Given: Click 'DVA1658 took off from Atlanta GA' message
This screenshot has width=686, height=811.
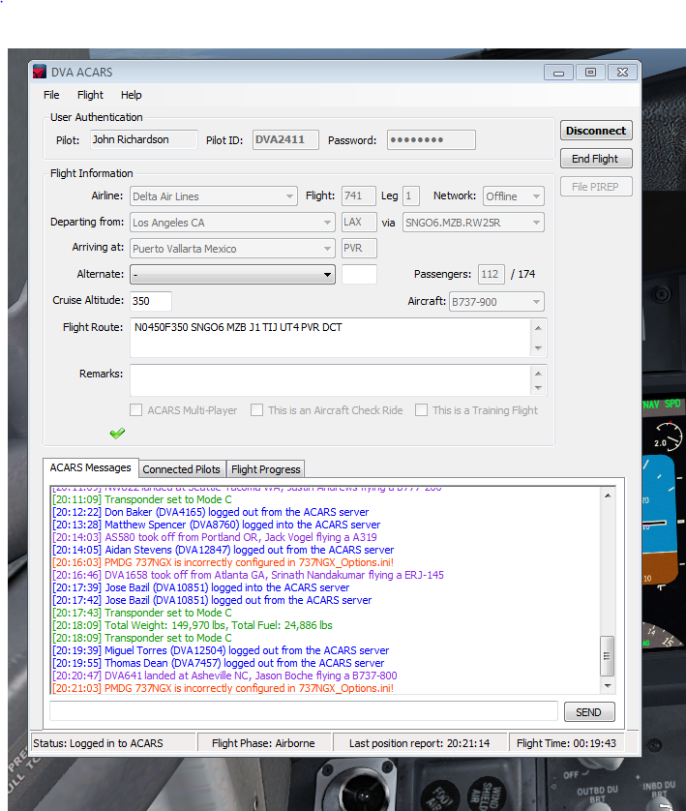Looking at the screenshot, I should pos(248,575).
